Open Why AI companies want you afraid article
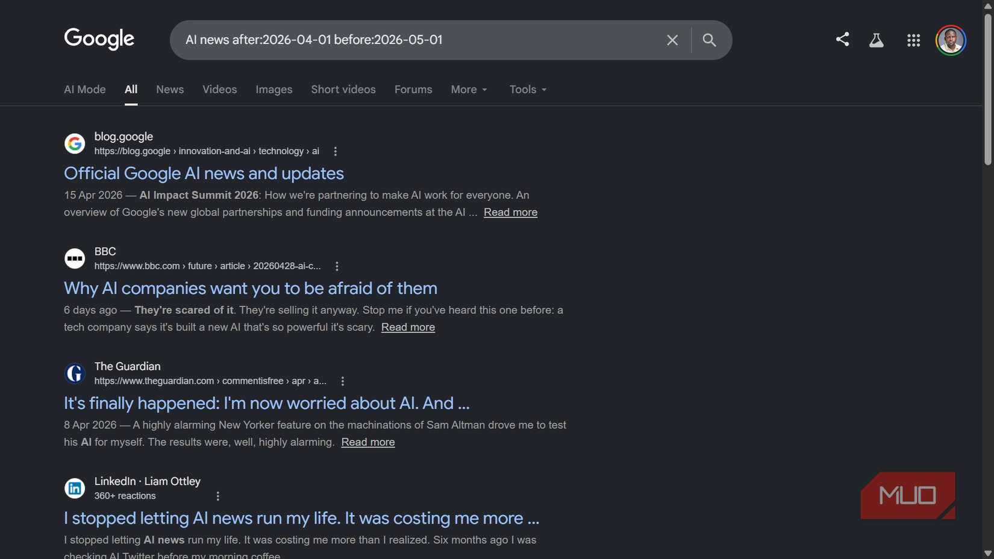This screenshot has height=559, width=994. (251, 289)
